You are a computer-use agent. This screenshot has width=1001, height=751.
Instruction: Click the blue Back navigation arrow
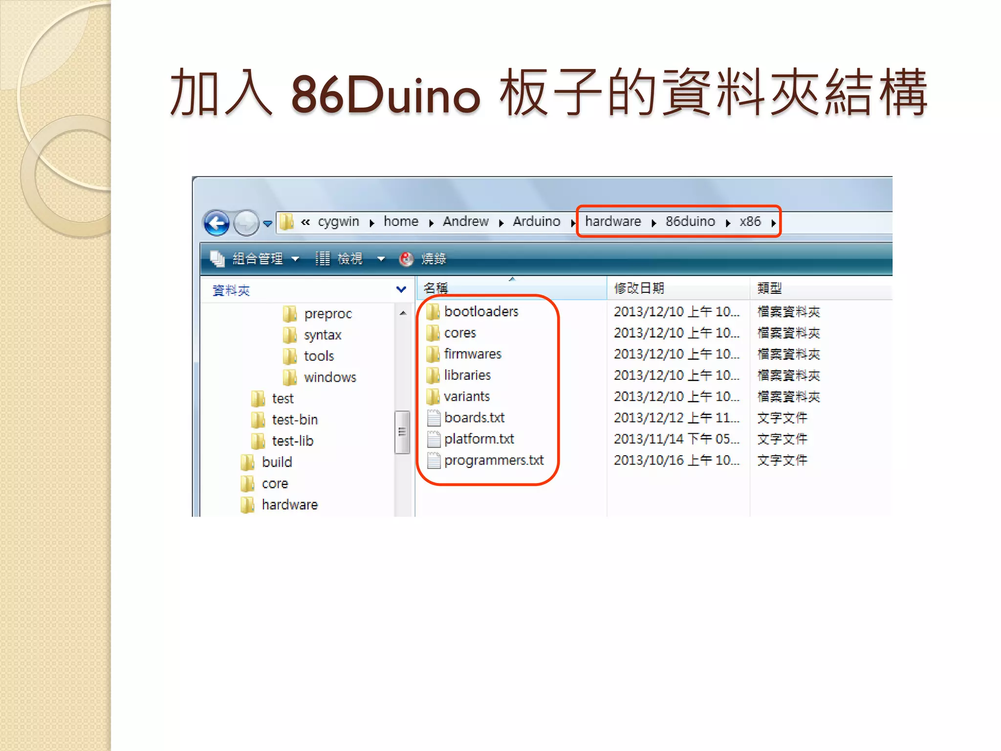click(x=217, y=223)
